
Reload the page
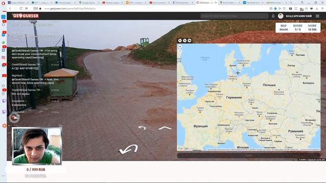pos(21,9)
